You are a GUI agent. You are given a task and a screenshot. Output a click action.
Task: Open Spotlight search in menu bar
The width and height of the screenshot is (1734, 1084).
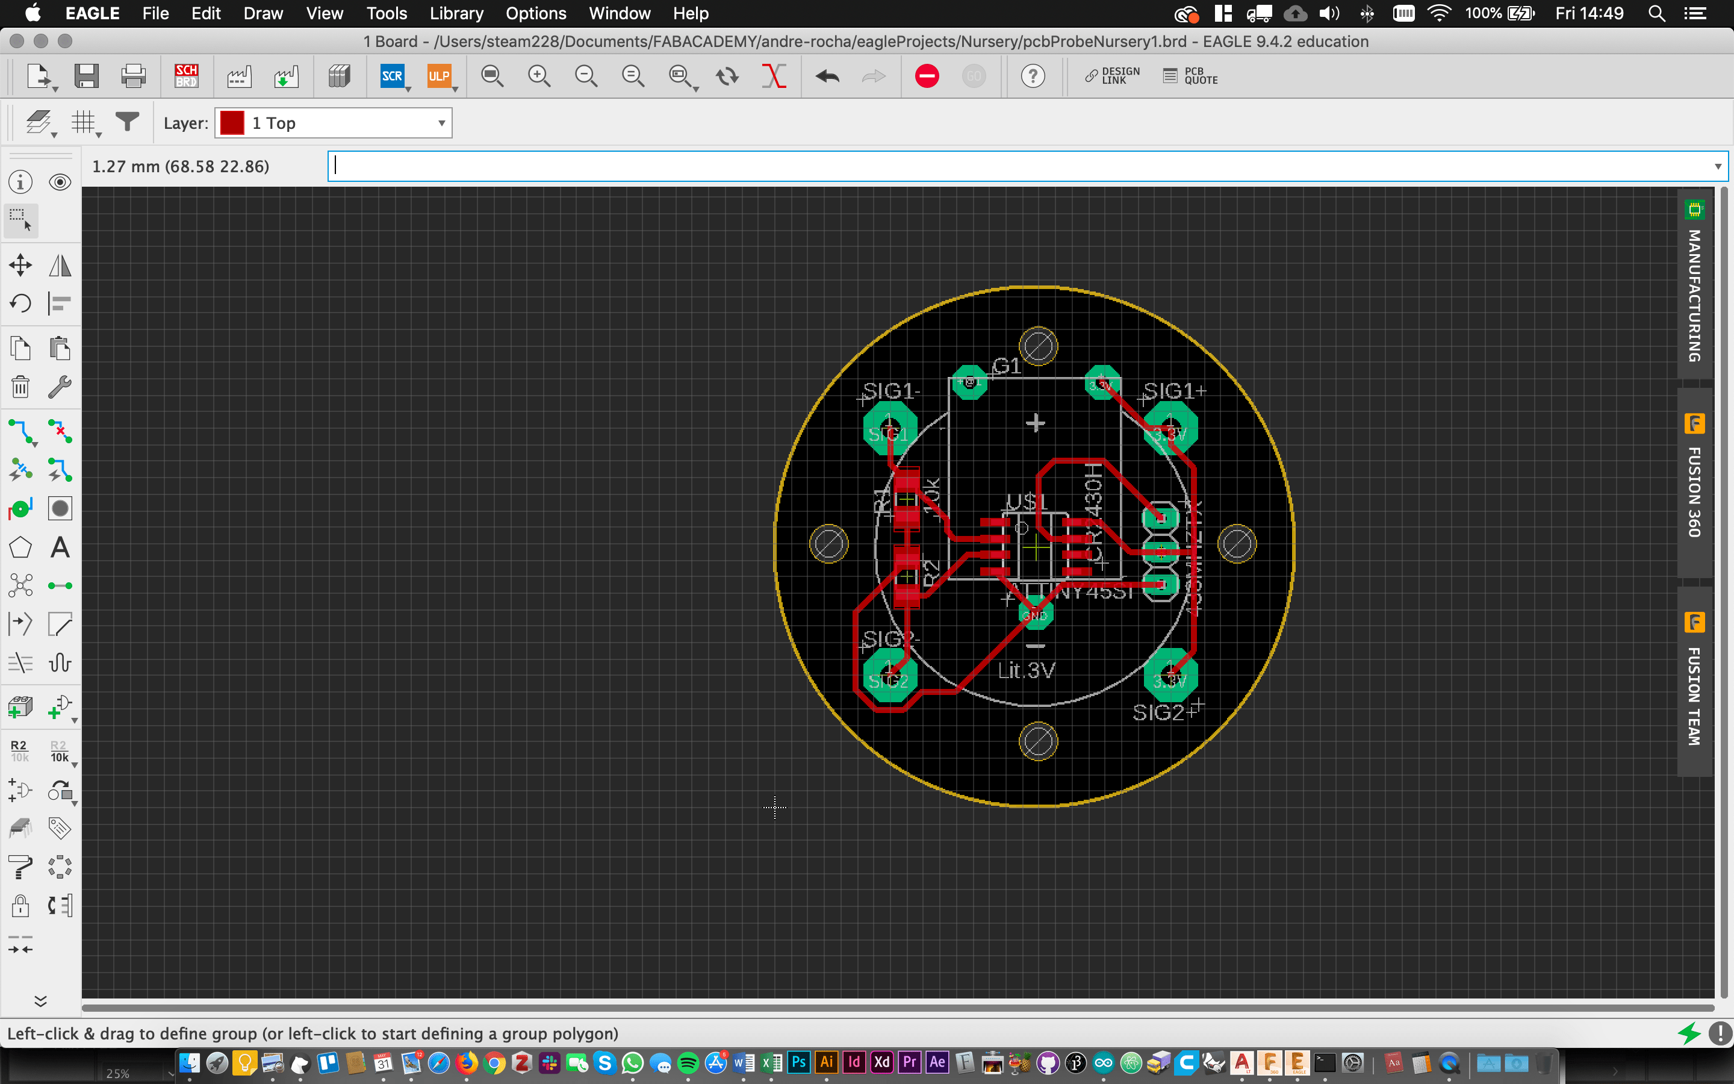point(1656,13)
